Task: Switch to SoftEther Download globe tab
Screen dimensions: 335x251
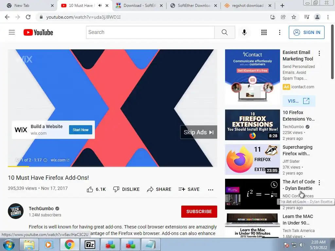Action: [193, 6]
